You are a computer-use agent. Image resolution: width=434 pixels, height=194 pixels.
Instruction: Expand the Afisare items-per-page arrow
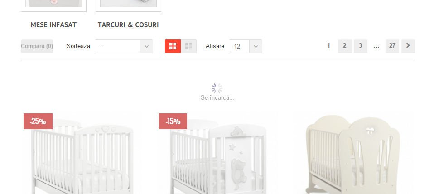256,46
